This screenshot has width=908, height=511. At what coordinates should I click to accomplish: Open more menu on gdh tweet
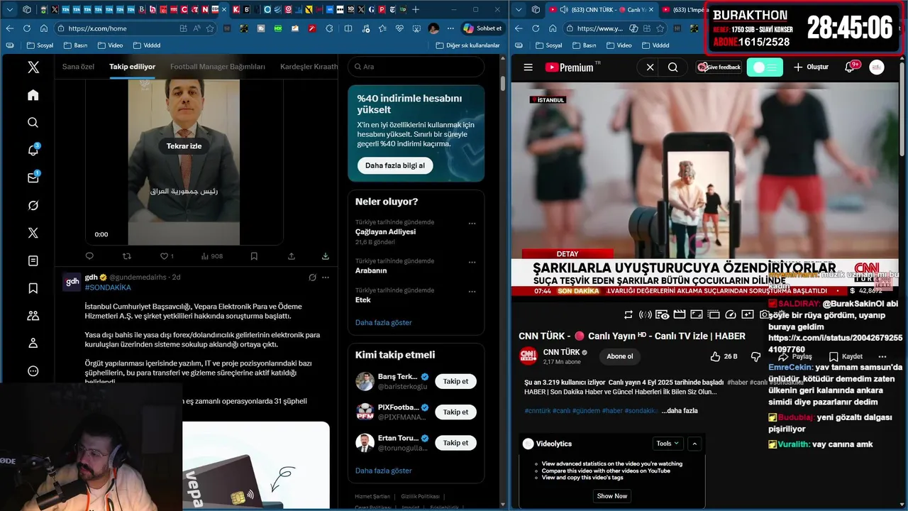[326, 278]
